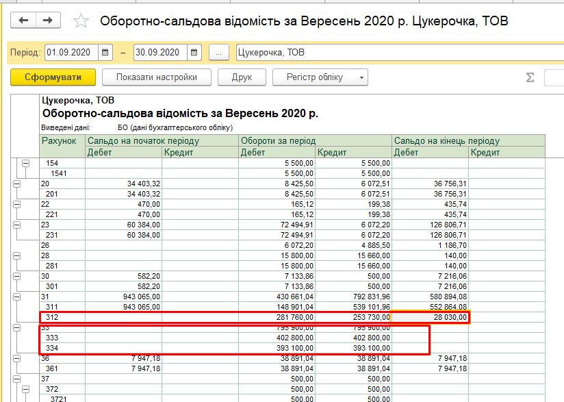Click the ellipsis period selection button
Screen dimensions: 564x402
(x=218, y=53)
